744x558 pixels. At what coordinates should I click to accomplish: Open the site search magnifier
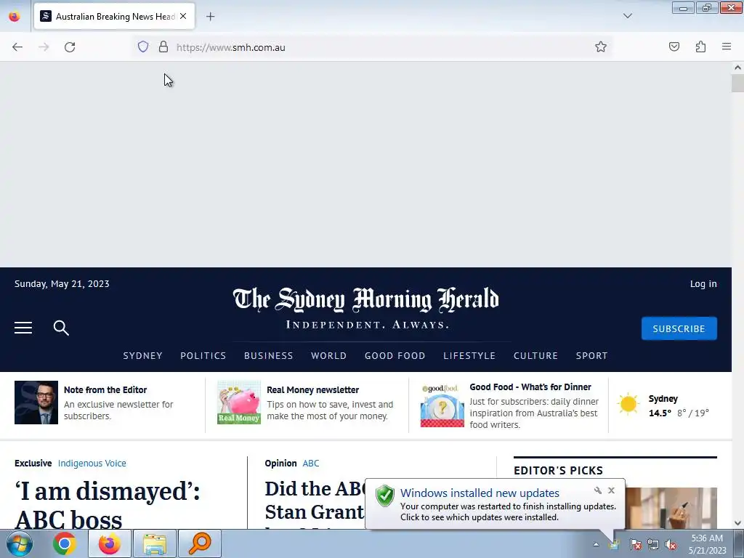pos(61,328)
